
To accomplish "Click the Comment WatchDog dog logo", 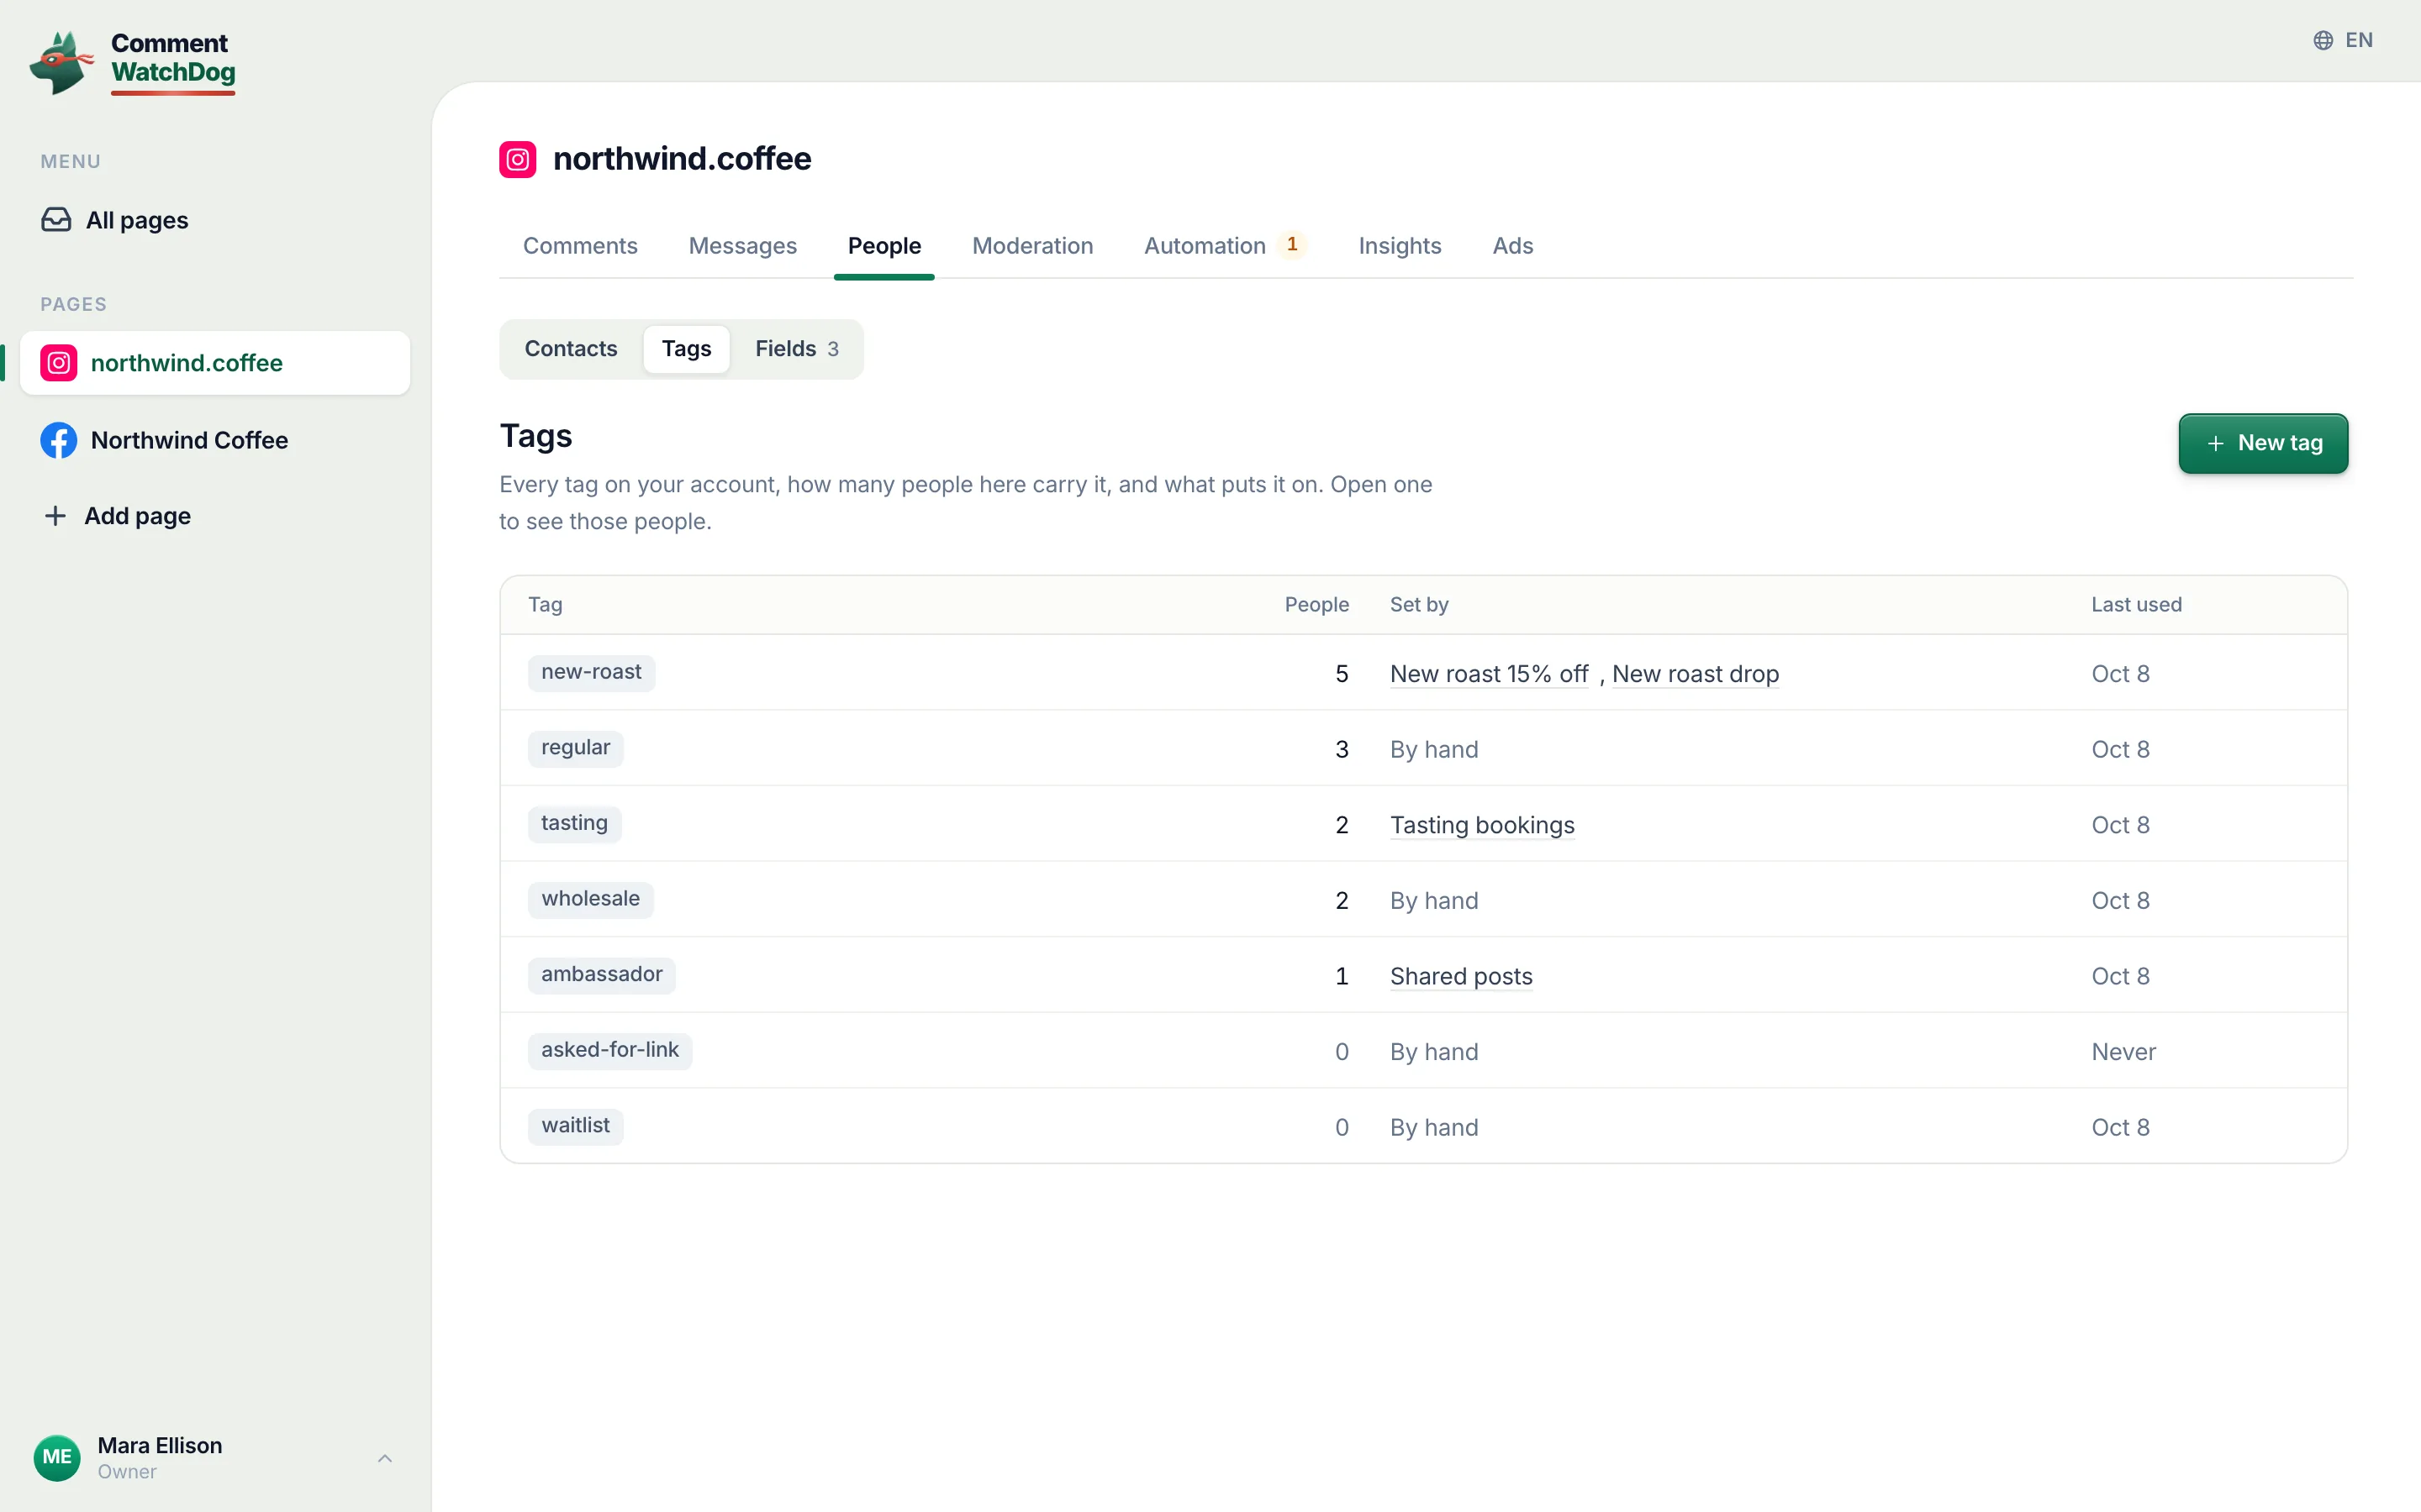I will (x=61, y=62).
